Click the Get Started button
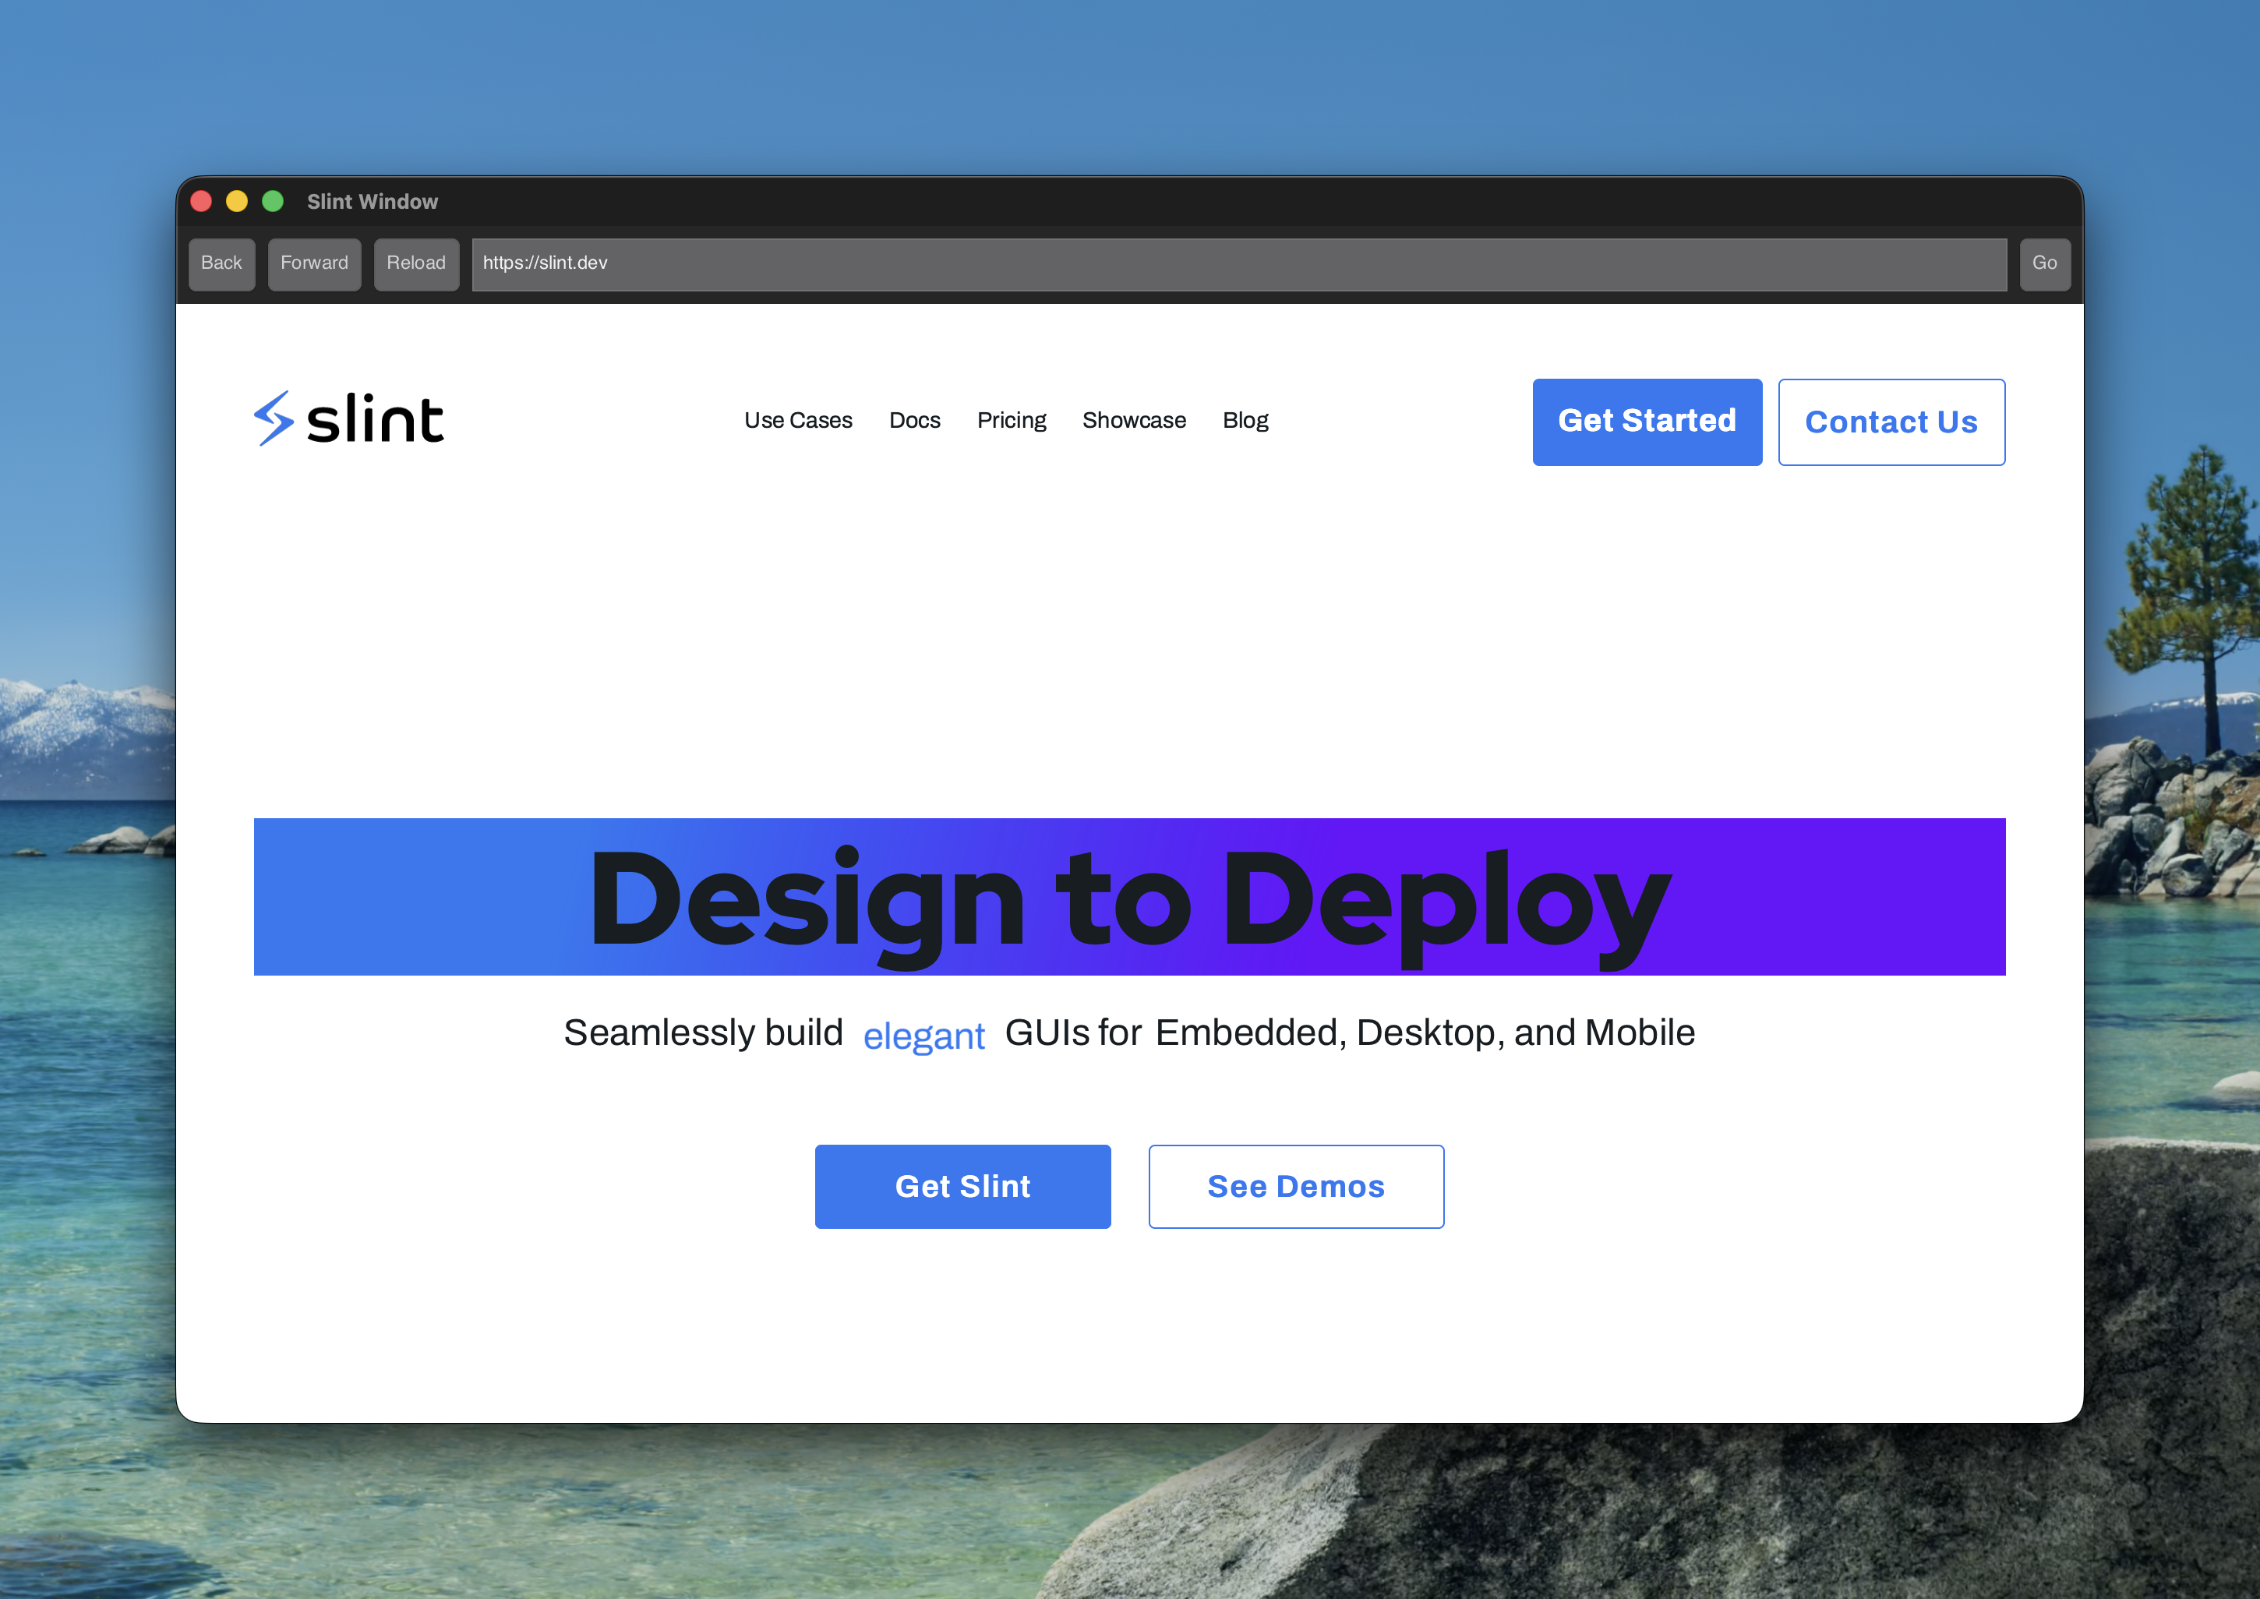Screen dimensions: 2260x1599 [x=1647, y=422]
